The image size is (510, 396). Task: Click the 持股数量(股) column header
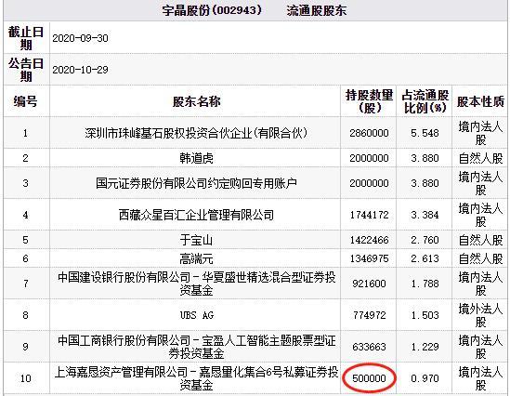(x=369, y=101)
